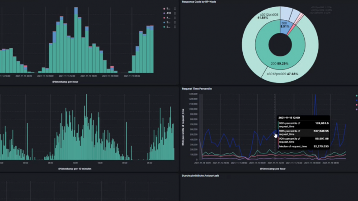Click the 500,000 y-axis tick label
This screenshot has height=201, width=358.
click(x=193, y=134)
